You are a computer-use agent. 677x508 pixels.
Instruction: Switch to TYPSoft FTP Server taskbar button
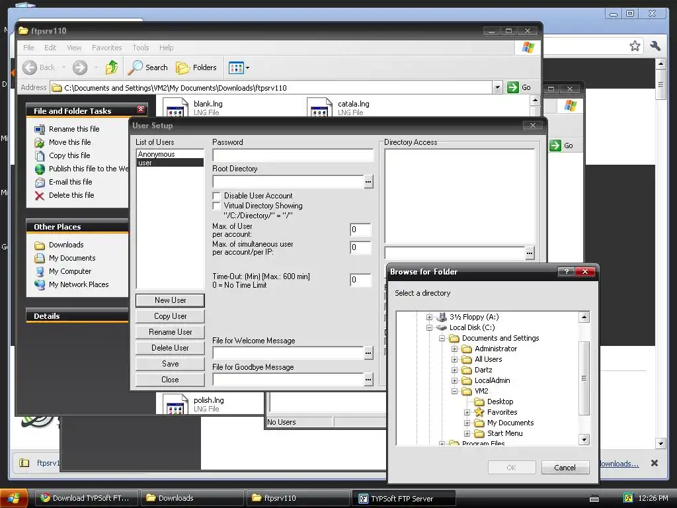[404, 499]
